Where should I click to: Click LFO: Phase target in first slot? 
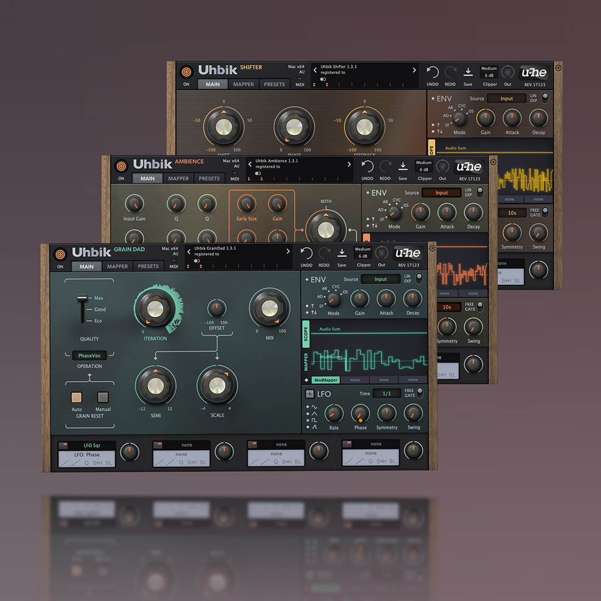click(x=87, y=455)
